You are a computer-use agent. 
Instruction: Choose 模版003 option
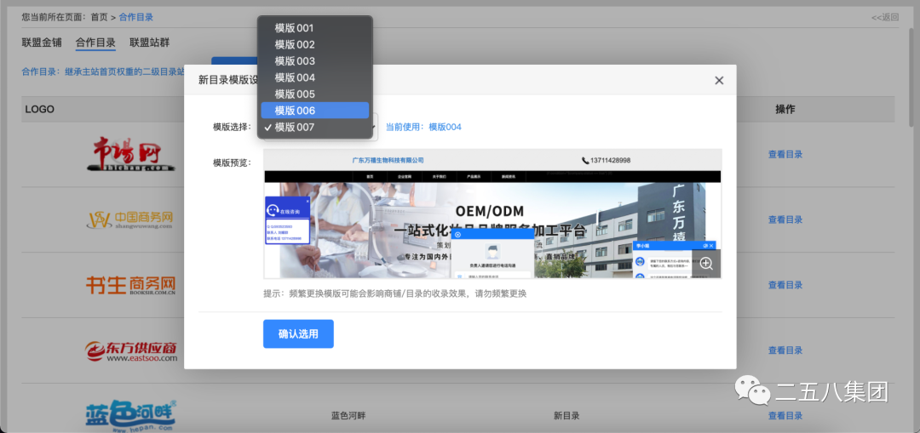[315, 61]
